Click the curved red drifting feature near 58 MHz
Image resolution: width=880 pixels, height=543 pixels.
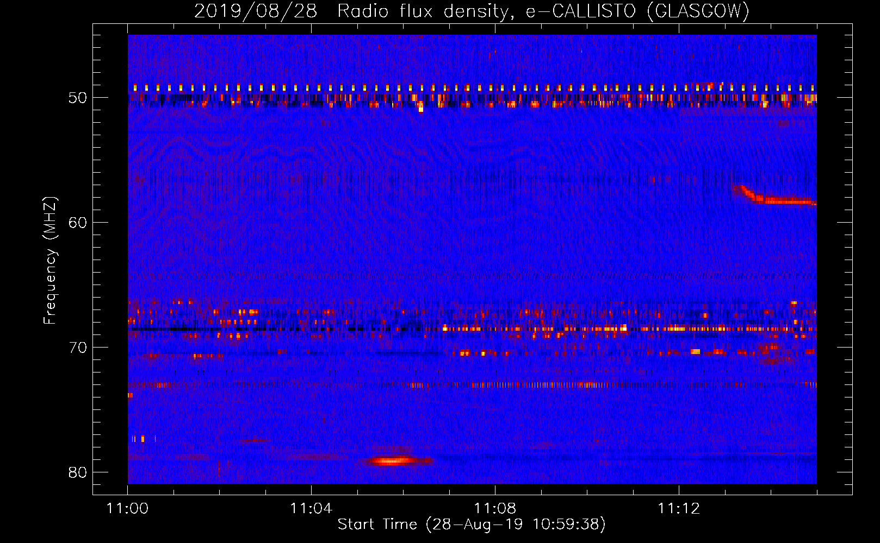773,196
